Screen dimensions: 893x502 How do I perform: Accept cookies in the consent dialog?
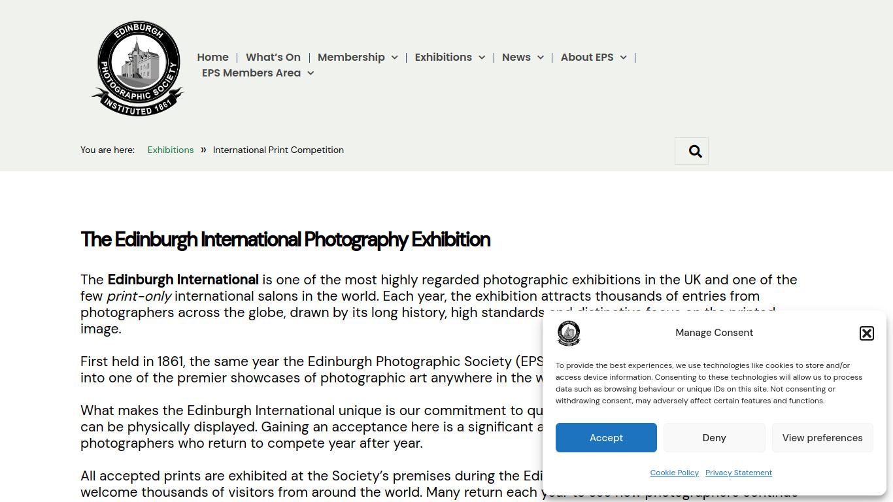point(606,438)
